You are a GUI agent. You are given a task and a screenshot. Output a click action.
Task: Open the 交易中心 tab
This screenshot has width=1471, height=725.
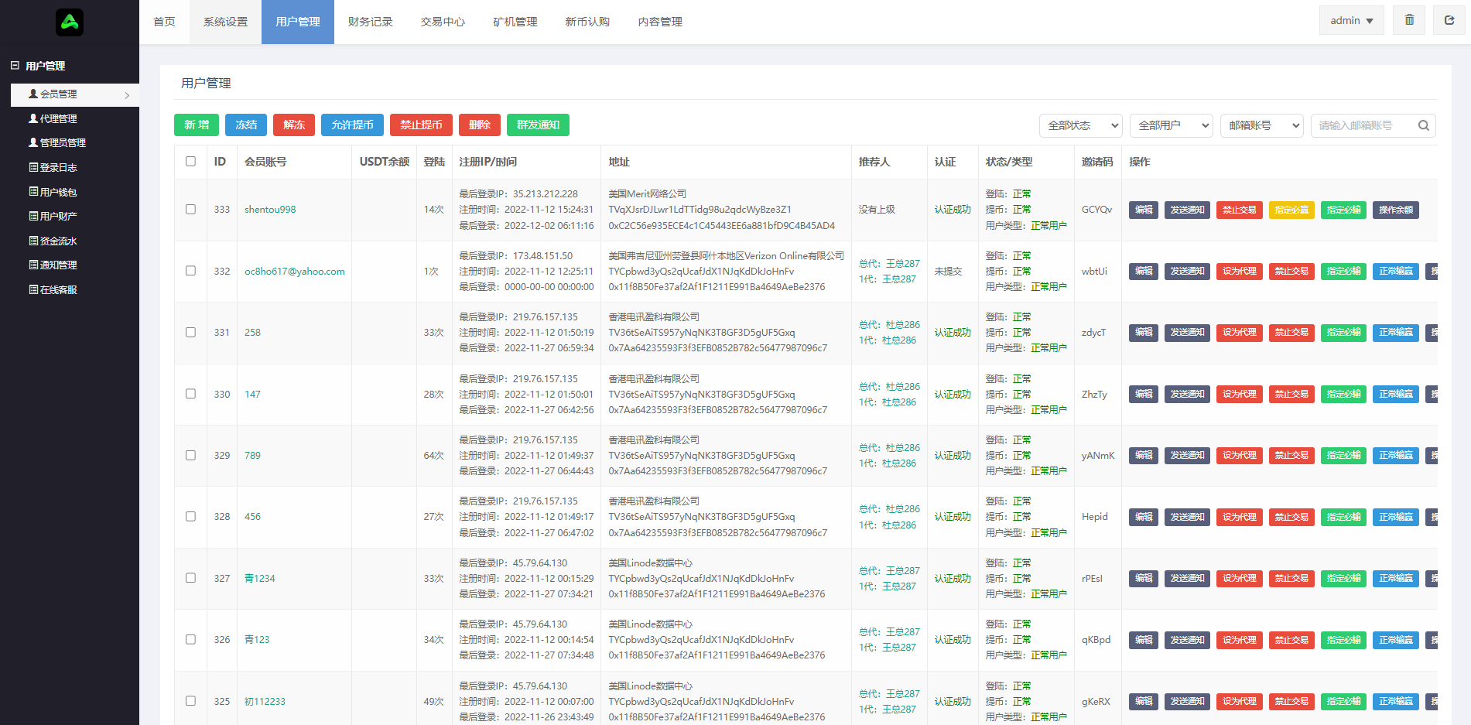(x=443, y=22)
